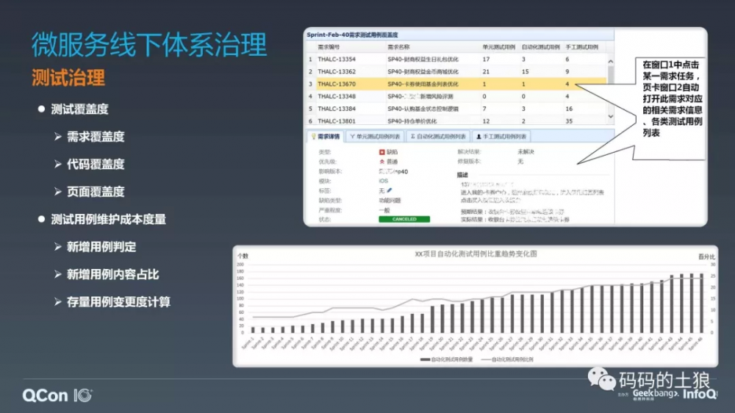Click the bullet 页面覆盖度
The image size is (735, 413).
click(96, 192)
